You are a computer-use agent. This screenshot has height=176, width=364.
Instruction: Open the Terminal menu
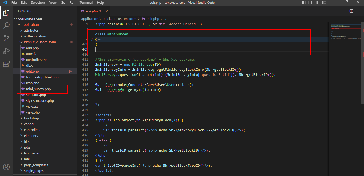(x=86, y=2)
